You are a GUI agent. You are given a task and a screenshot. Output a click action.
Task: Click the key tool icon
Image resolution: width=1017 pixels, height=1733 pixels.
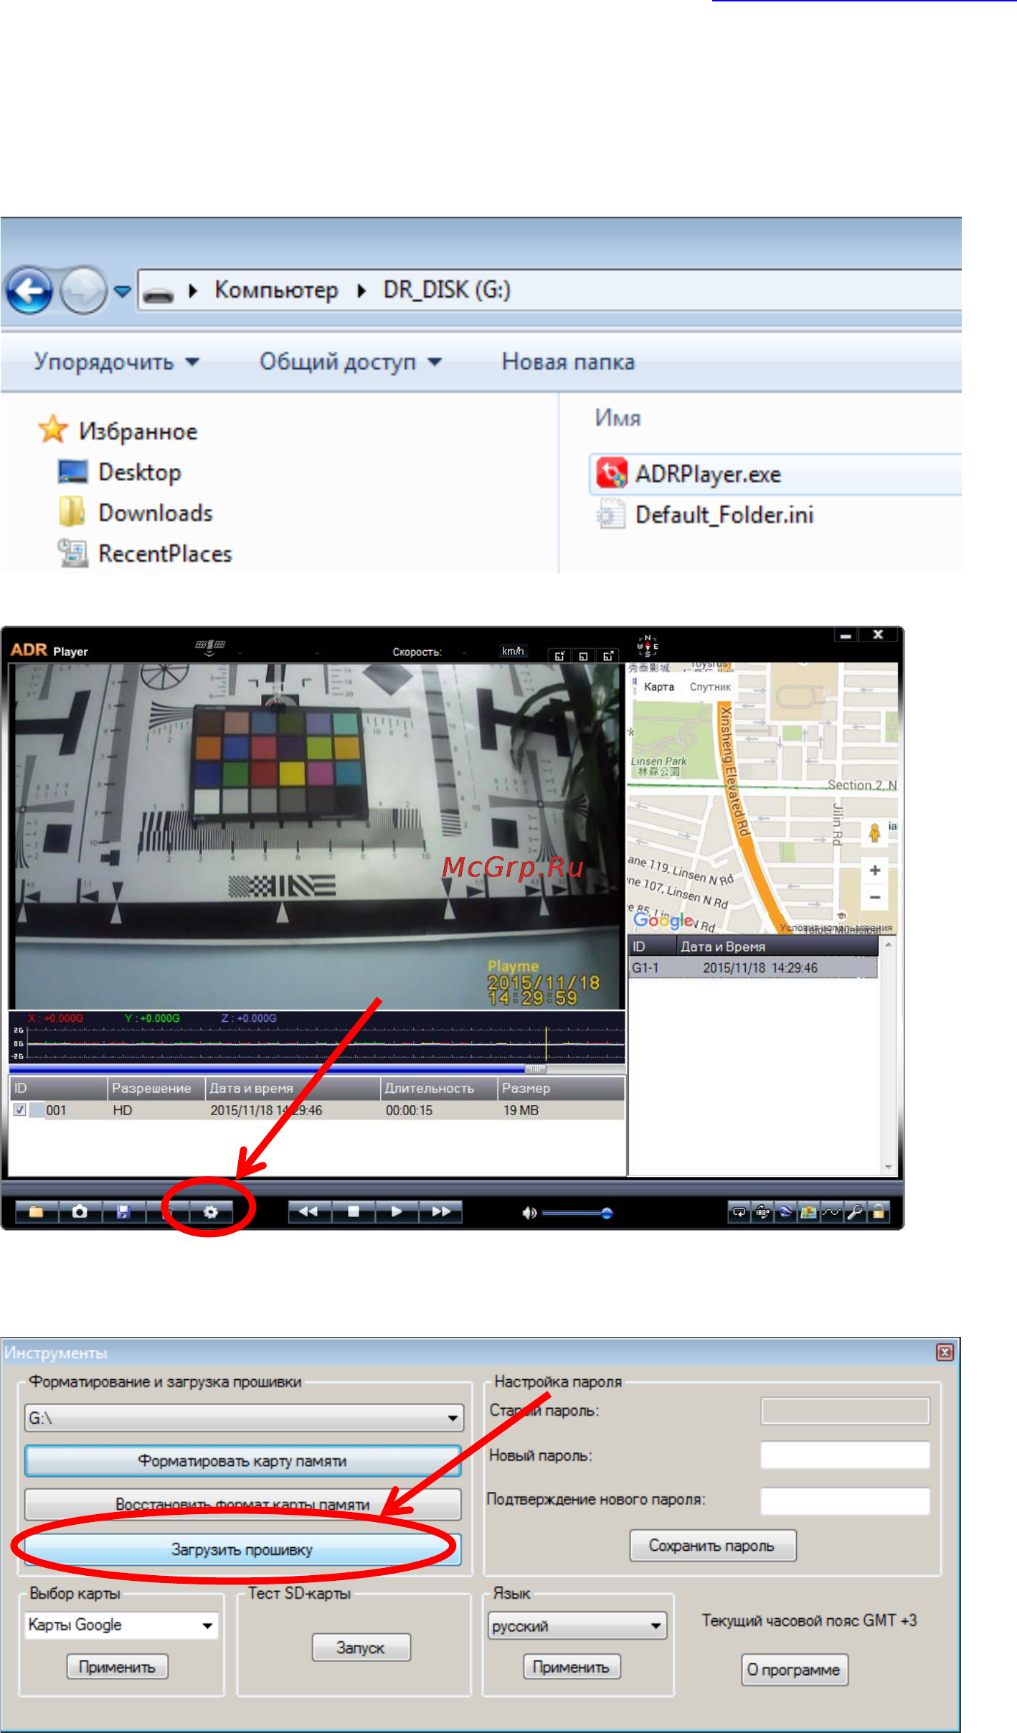(x=855, y=1212)
